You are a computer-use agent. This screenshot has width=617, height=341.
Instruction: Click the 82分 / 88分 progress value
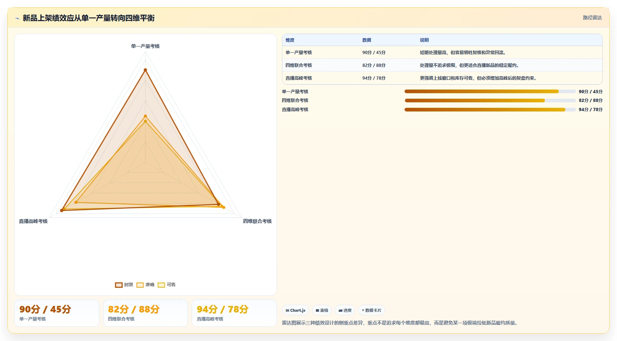[x=591, y=101]
